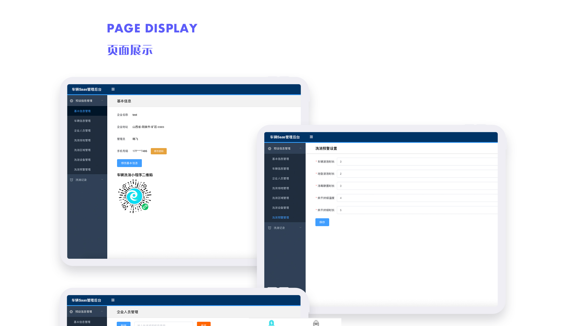Click the blue 修改基本信息 button
The height and width of the screenshot is (326, 572).
[129, 163]
